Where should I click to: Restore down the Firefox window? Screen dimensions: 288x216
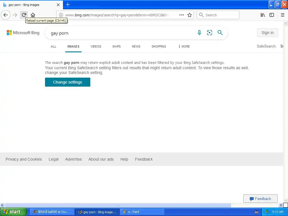coord(278,4)
